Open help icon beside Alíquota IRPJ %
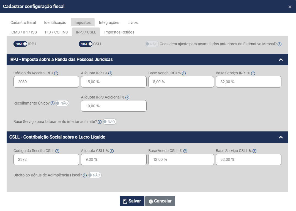This screenshot has width=296, height=211. pyautogui.click(x=110, y=74)
